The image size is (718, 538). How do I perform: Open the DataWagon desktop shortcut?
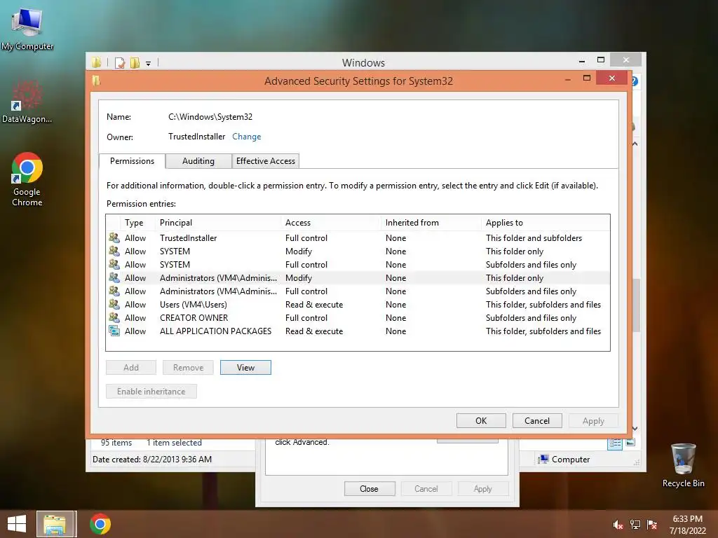(27, 102)
